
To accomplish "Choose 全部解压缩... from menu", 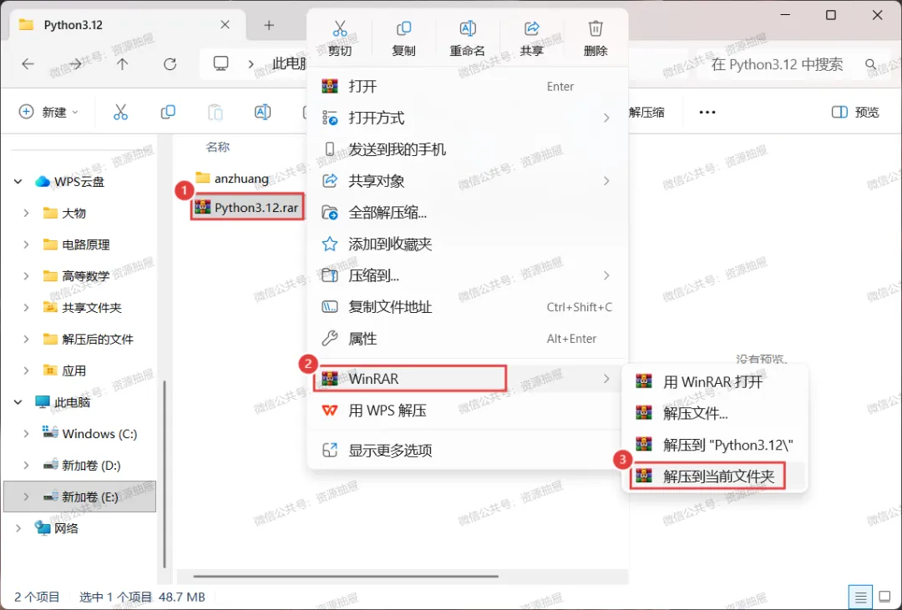I will pyautogui.click(x=468, y=213).
